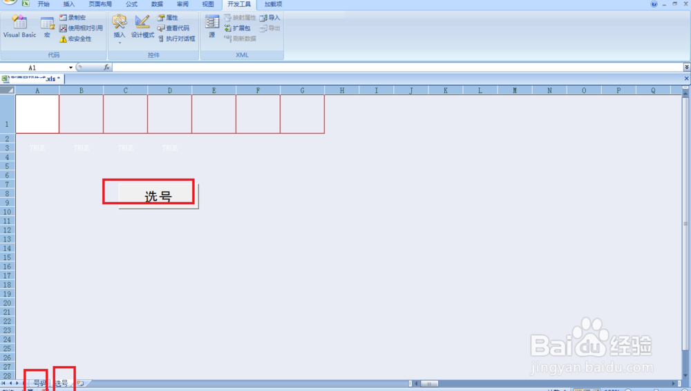Jump to first sheet navigation arrow
The image size is (691, 391).
pos(3,383)
